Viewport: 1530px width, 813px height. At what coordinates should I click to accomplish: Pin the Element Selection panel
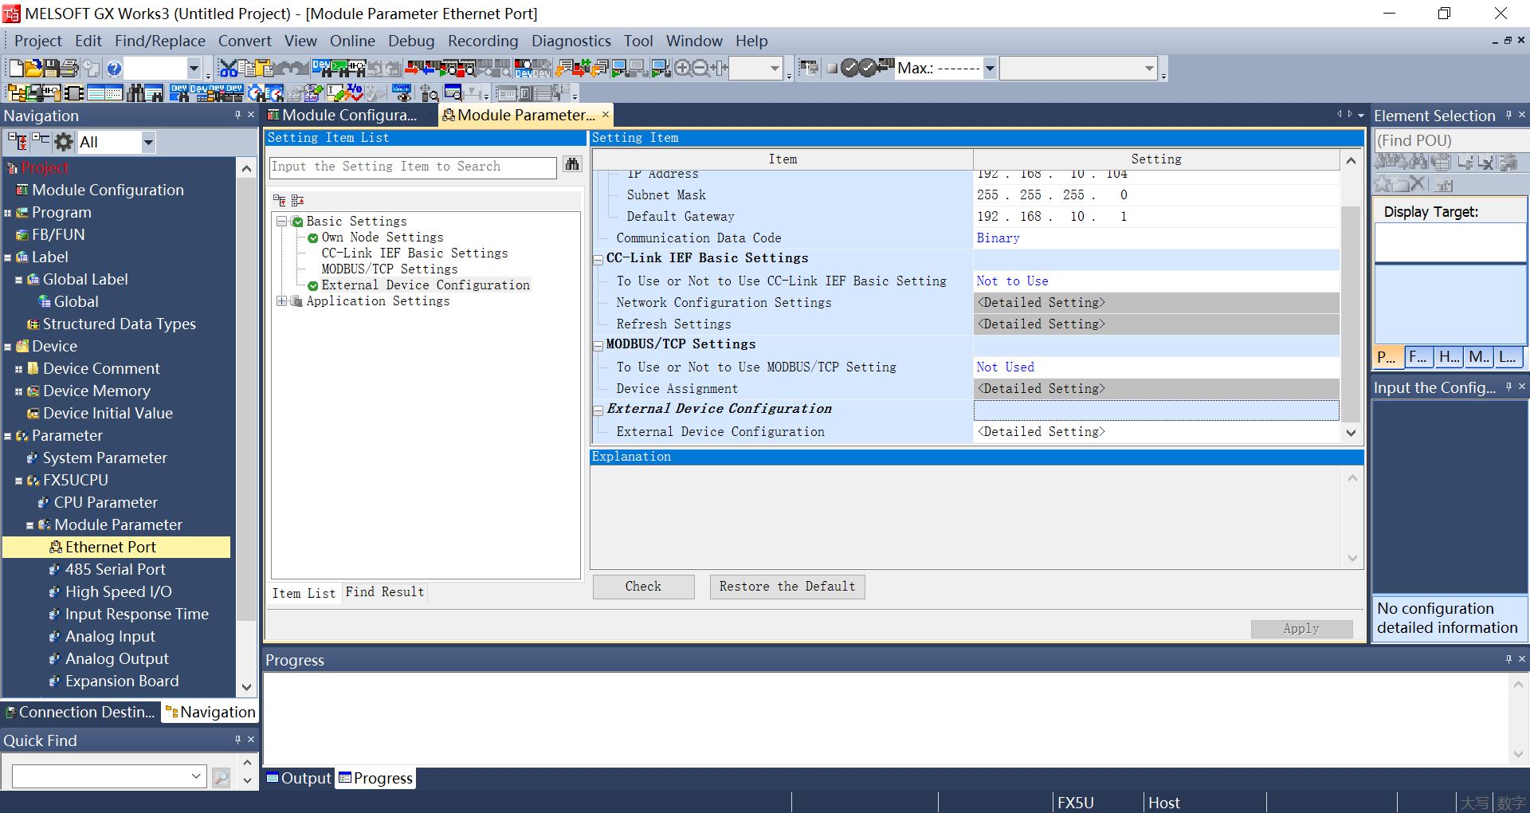point(1508,116)
